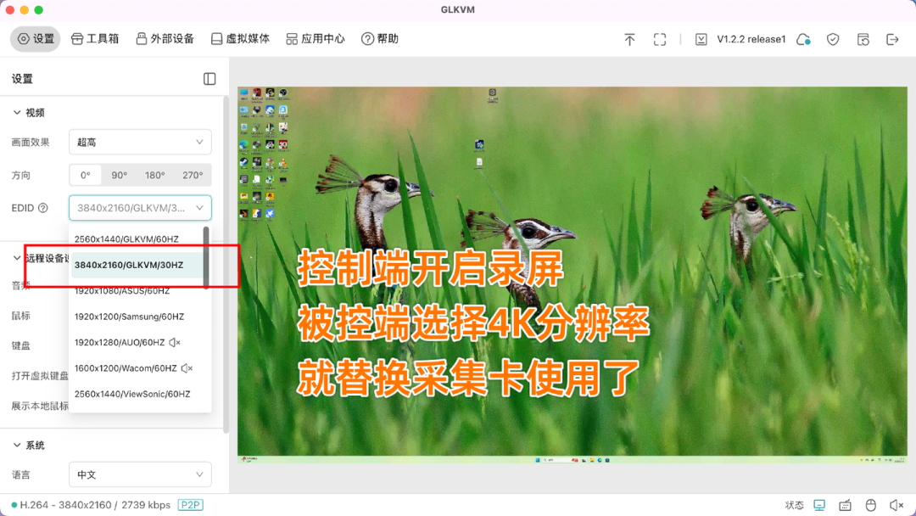Viewport: 916px width, 516px height.
Task: Open the 语言 language dropdown
Action: [x=140, y=474]
